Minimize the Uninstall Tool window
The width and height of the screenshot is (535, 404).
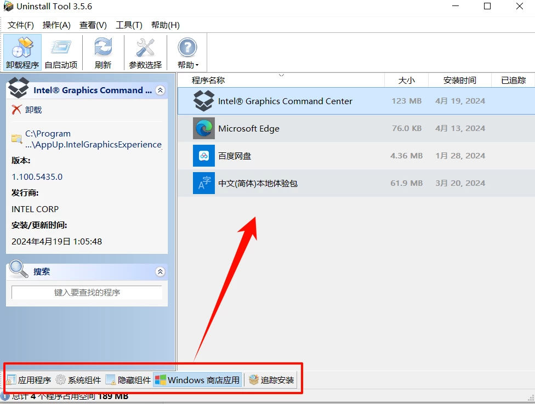coord(456,6)
